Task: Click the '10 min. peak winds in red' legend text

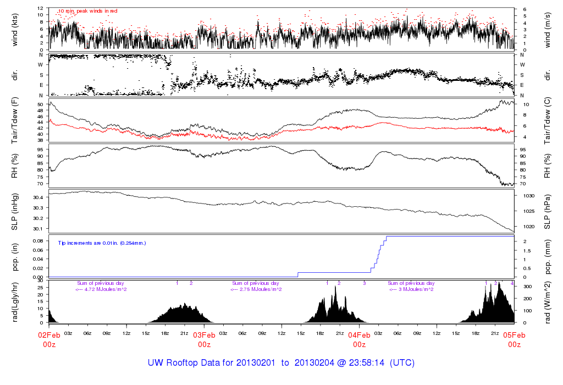Action: tap(87, 11)
